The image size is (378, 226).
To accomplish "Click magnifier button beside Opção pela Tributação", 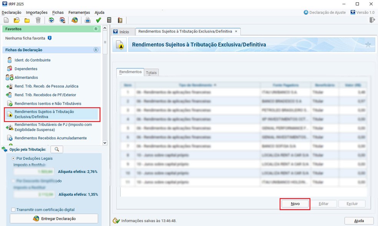I will point(56,149).
